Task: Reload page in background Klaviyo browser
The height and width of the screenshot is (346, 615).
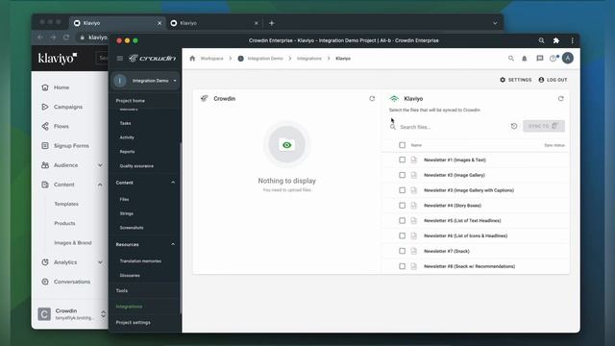Action: point(66,37)
